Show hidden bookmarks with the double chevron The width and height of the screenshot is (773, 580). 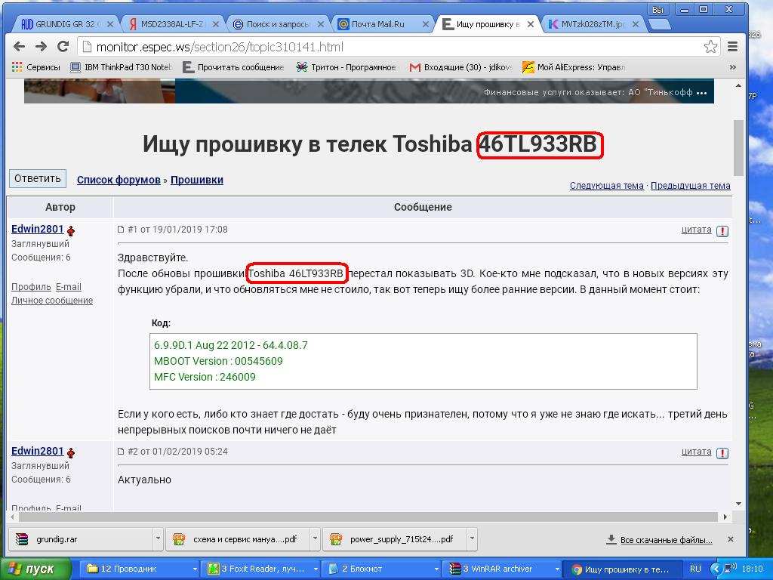[732, 67]
